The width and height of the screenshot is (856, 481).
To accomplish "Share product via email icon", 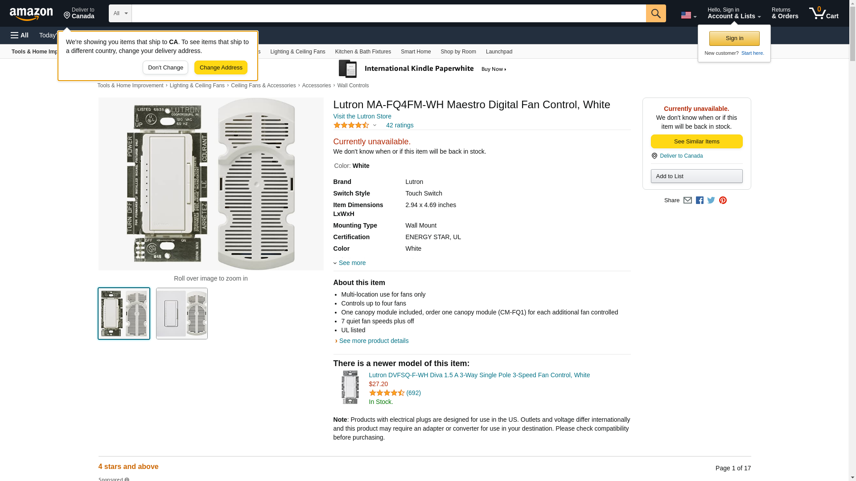I will 687,200.
